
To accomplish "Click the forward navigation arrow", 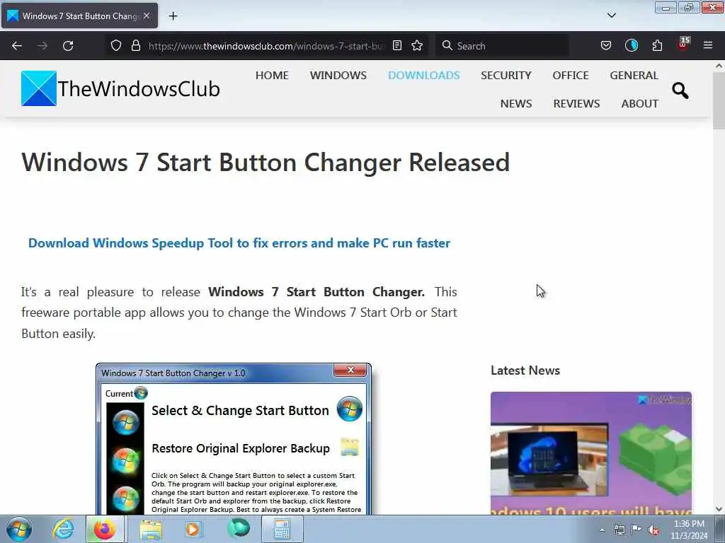I will coord(42,46).
